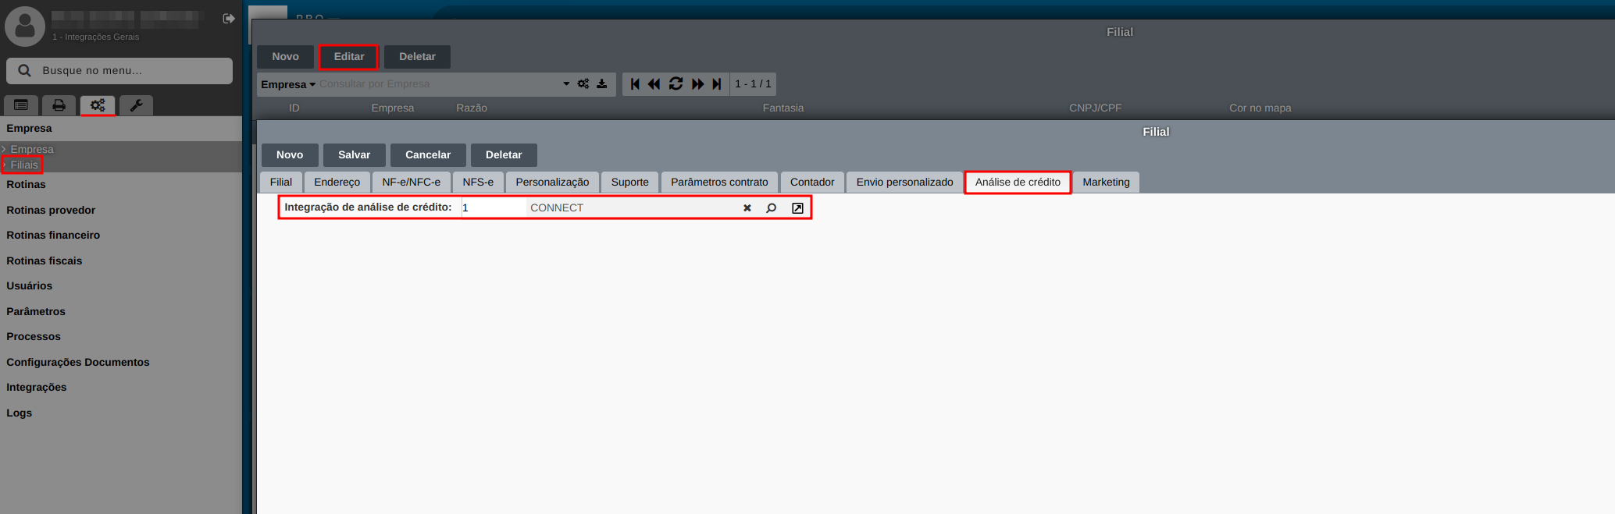Click the list view icon tab in sidebar
The image size is (1615, 514).
click(21, 105)
